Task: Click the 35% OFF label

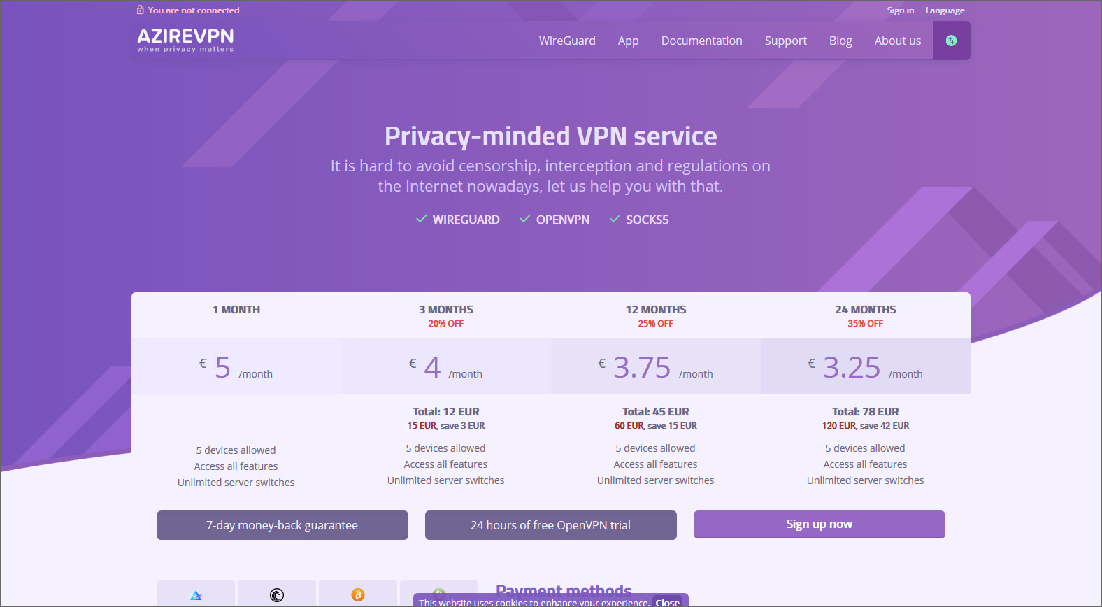Action: pos(866,324)
